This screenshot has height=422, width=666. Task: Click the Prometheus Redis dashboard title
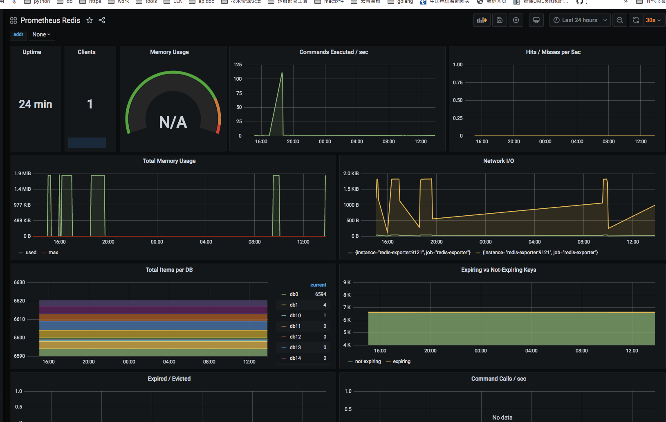(50, 20)
